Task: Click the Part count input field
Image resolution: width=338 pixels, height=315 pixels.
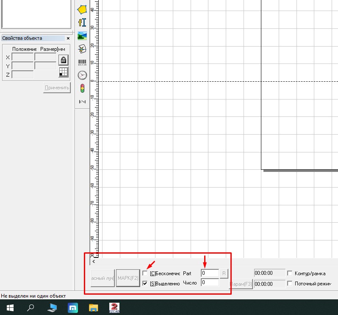Action: (x=210, y=274)
